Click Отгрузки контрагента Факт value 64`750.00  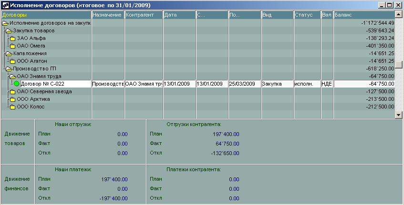228,144
